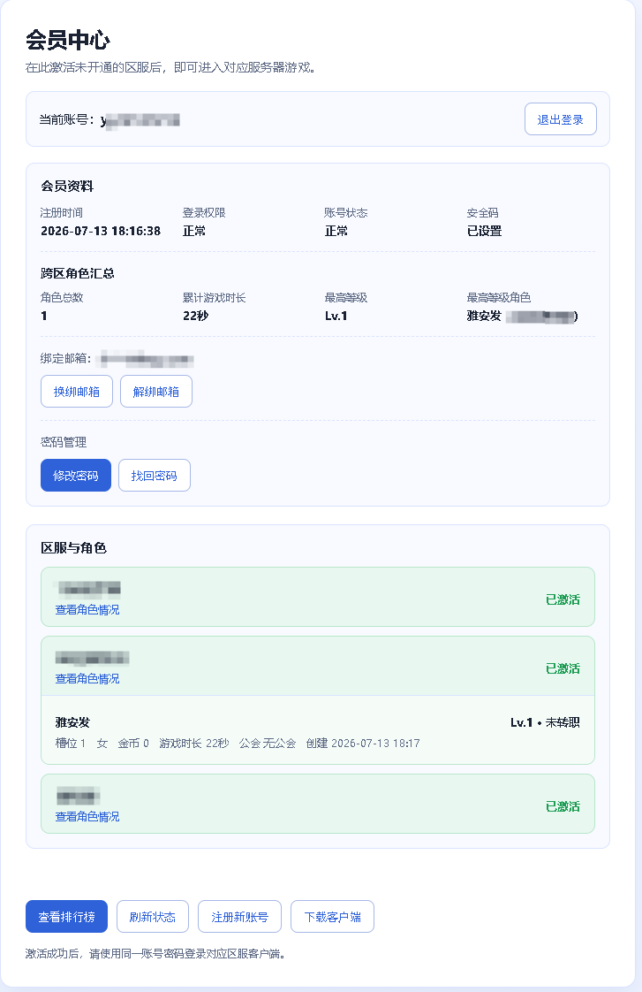Screen dimensions: 642x992
Task: Select the 雅安发 character name in role list
Action: click(x=72, y=721)
